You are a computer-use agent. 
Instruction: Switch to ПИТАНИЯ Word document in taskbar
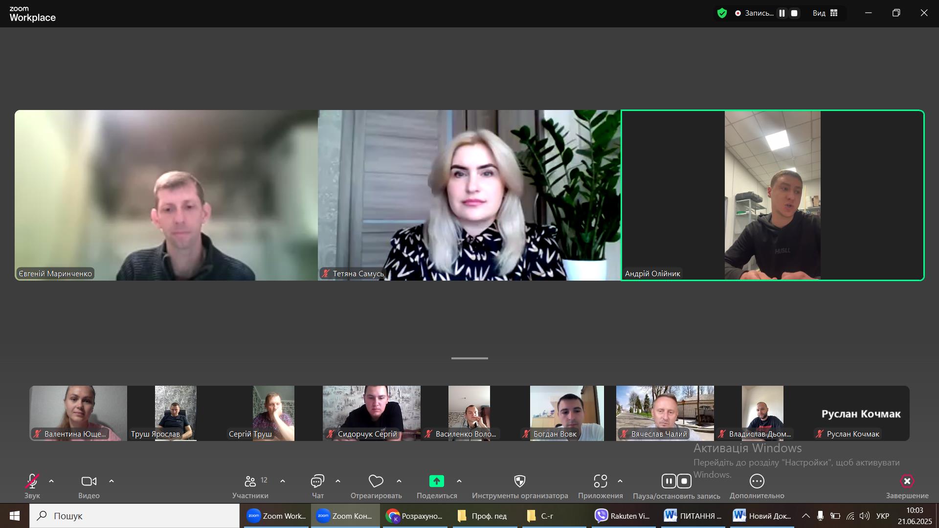click(x=693, y=516)
